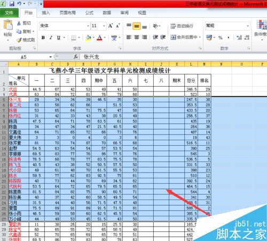Open the font color dropdown arrow
Image resolution: width=267 pixels, height=241 pixels.
click(105, 37)
